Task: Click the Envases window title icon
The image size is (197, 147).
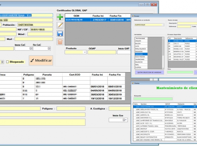Action: pos(133,16)
